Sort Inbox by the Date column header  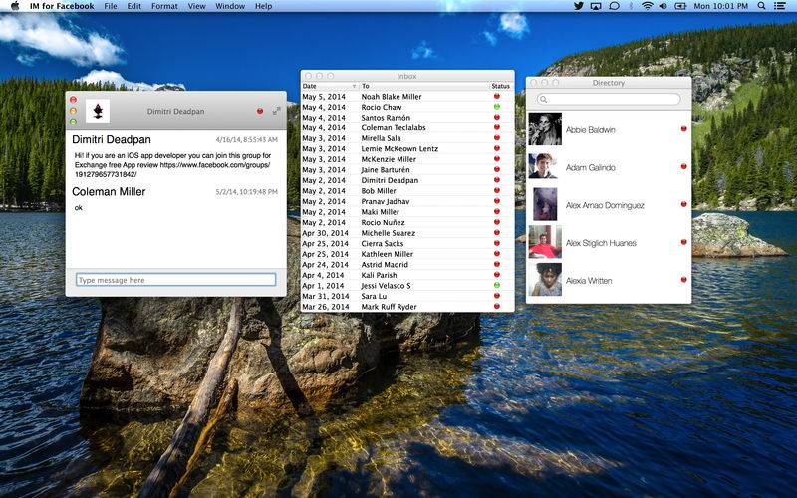click(330, 86)
